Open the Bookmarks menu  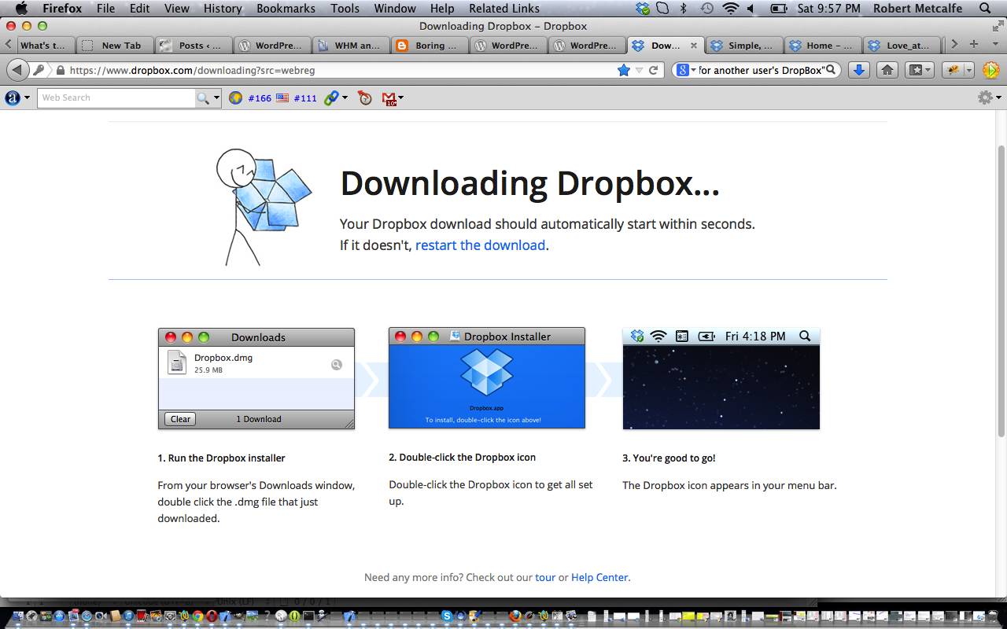(286, 9)
